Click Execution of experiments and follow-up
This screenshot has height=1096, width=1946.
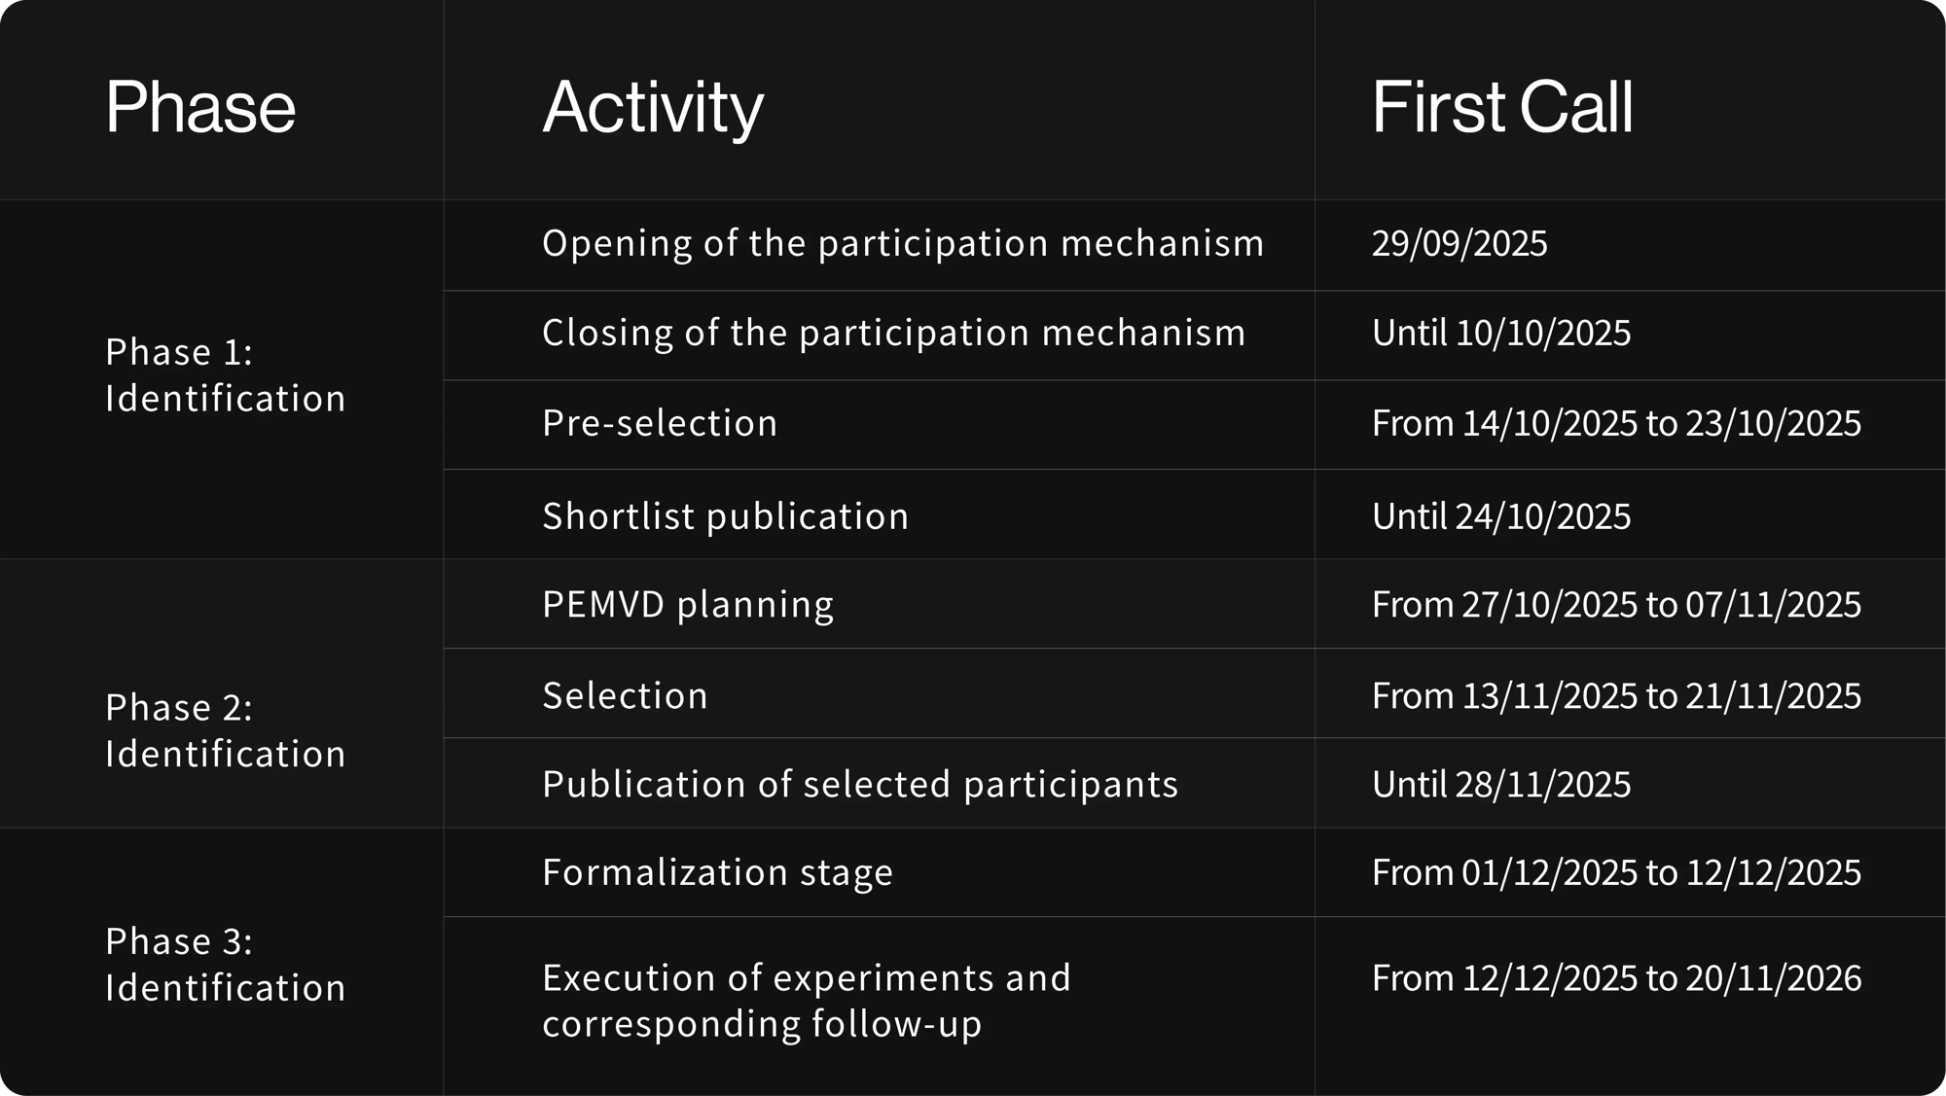[806, 1001]
